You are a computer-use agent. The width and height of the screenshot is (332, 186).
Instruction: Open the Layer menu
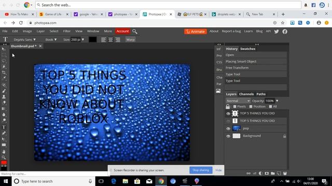tap(40, 31)
